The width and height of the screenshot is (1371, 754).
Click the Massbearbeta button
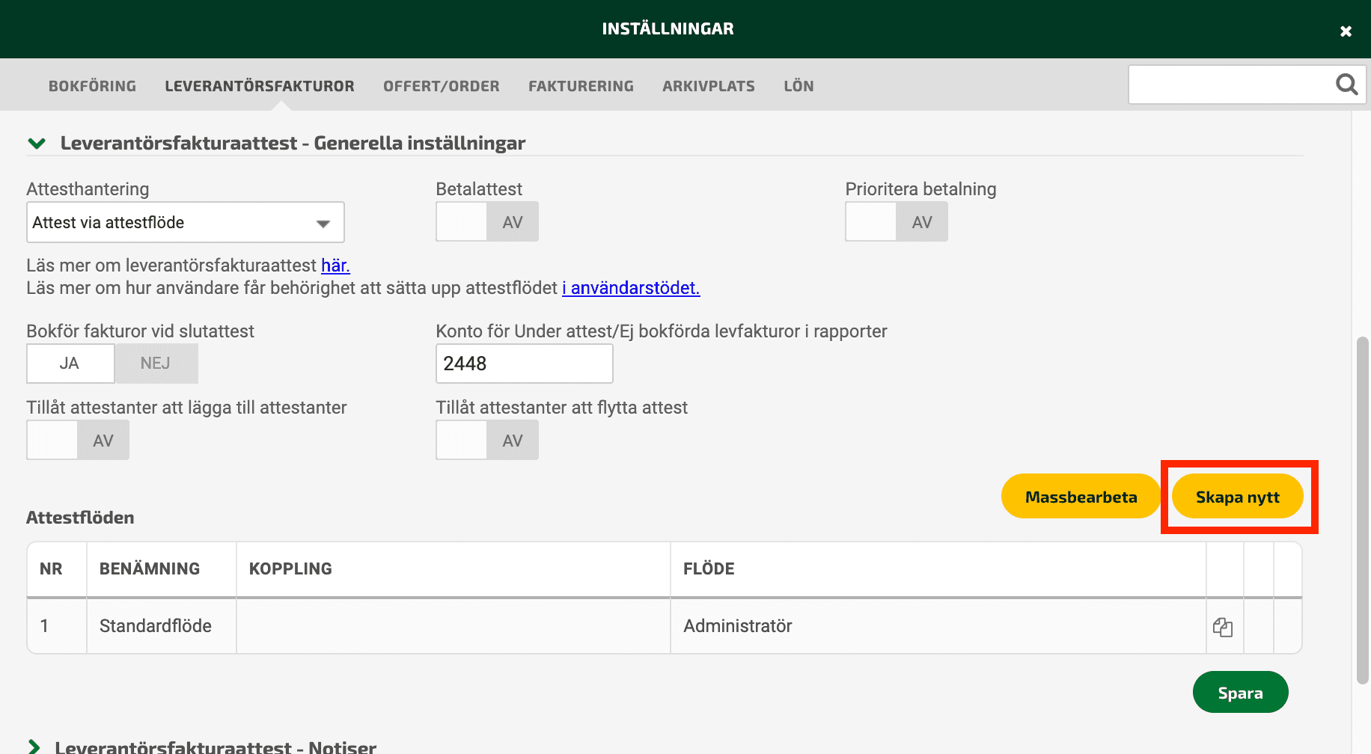[x=1081, y=497]
